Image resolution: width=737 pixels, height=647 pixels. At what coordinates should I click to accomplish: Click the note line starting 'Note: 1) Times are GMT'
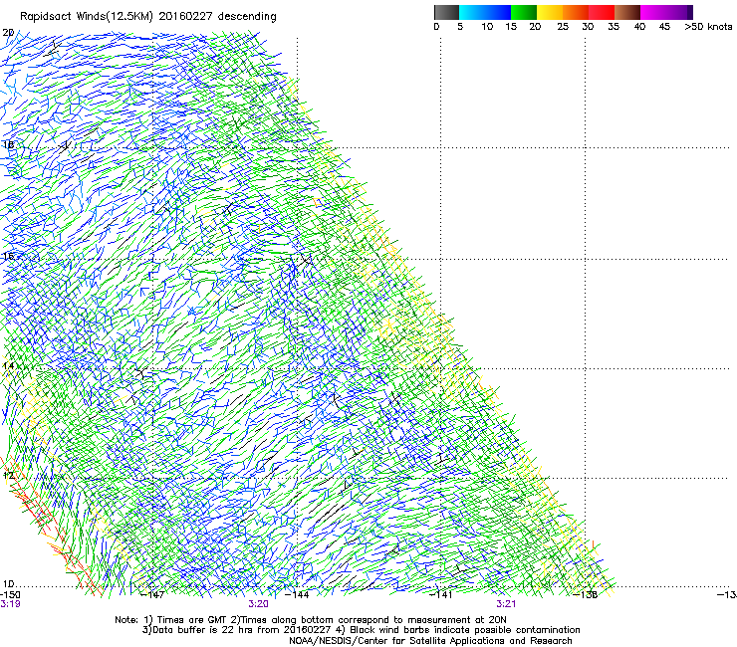tap(310, 620)
